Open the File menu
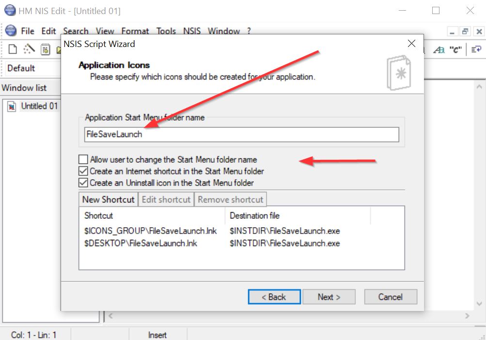 pyautogui.click(x=28, y=31)
